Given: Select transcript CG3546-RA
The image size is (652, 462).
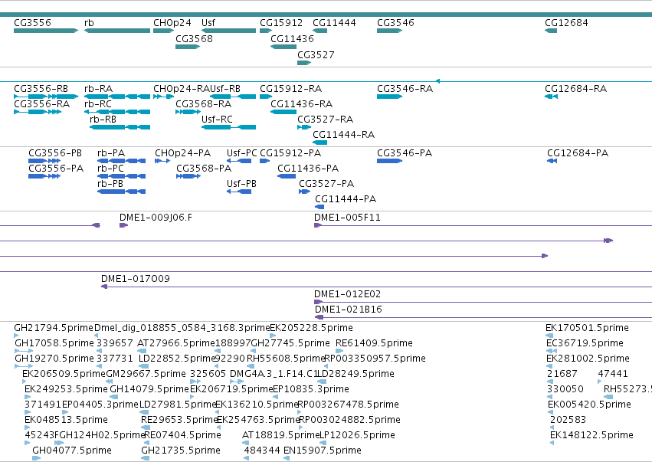Looking at the screenshot, I should [x=390, y=97].
